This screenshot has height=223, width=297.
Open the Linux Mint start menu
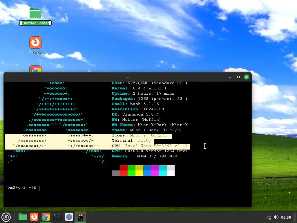click(x=6, y=217)
